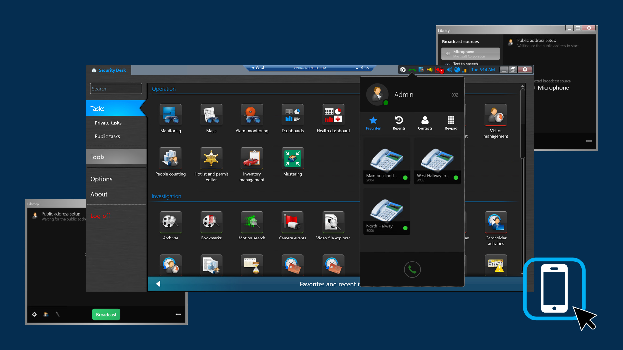Select the Microphone broadcast source

point(470,53)
